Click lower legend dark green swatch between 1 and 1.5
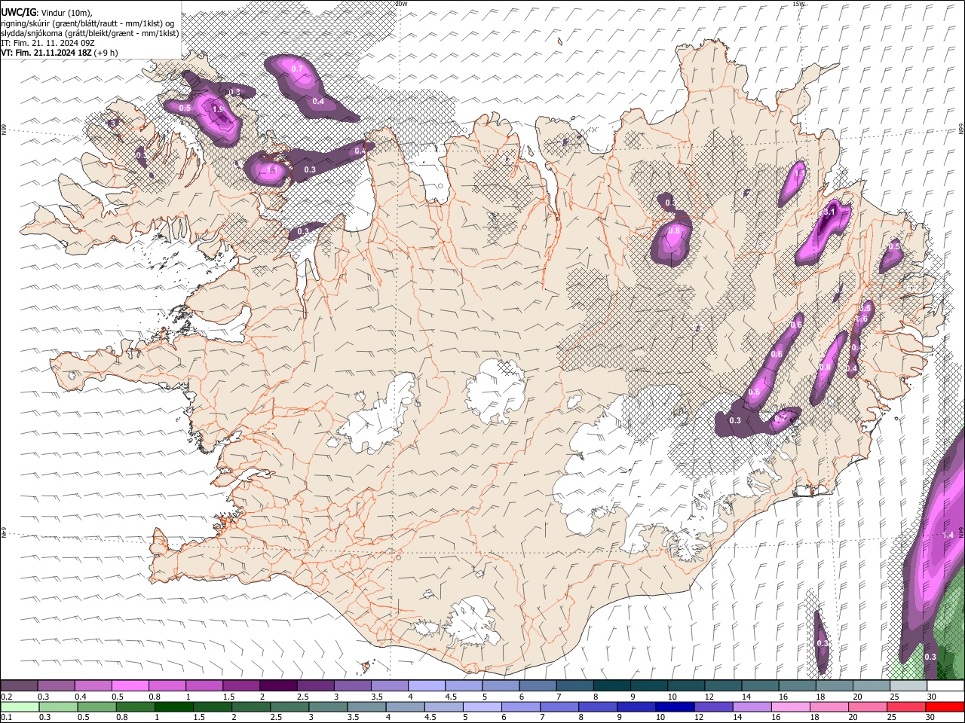 [173, 706]
